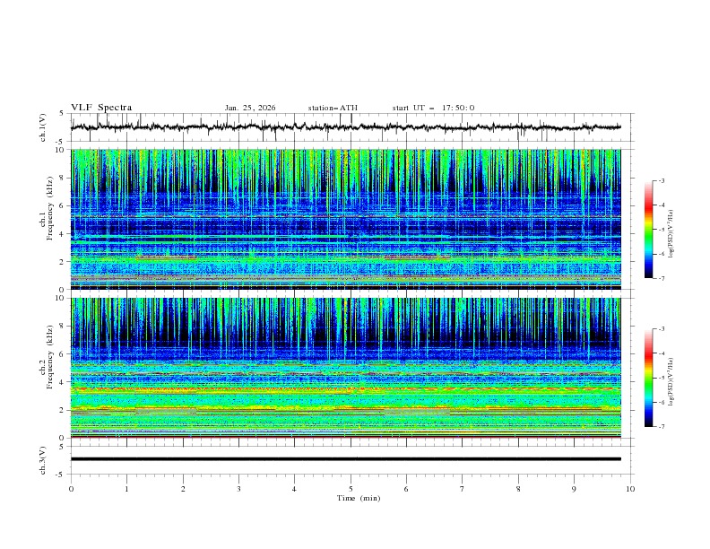The height and width of the screenshot is (549, 710).
Task: Click the ch.3 flat voltage trace
Action: (x=345, y=459)
